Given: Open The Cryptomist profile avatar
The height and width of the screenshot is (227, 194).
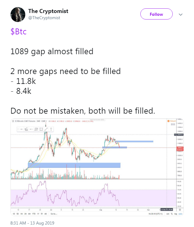Looking at the screenshot, I should point(18,15).
